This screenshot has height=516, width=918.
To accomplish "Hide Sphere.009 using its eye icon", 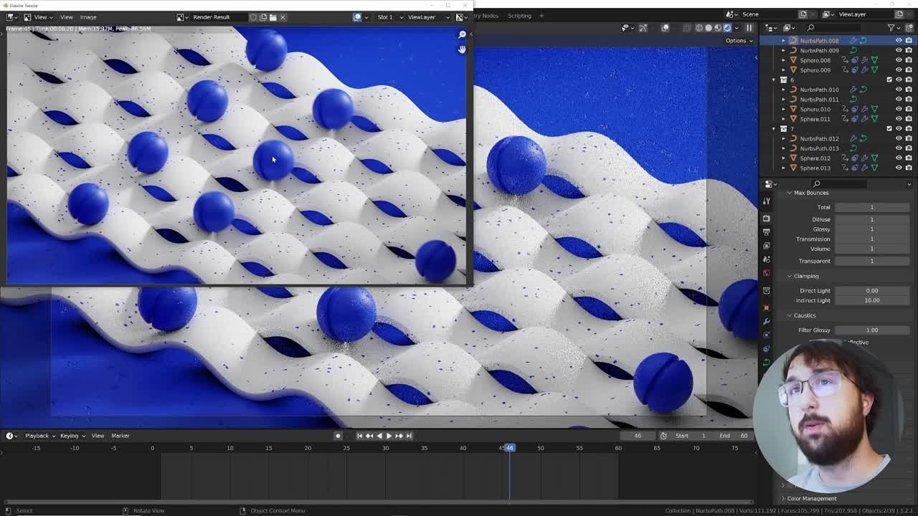I will pos(899,70).
